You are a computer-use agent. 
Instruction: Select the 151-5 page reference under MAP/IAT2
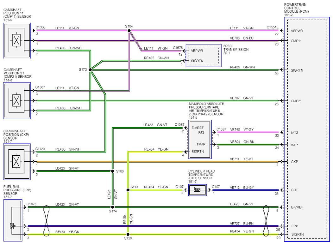[193, 117]
